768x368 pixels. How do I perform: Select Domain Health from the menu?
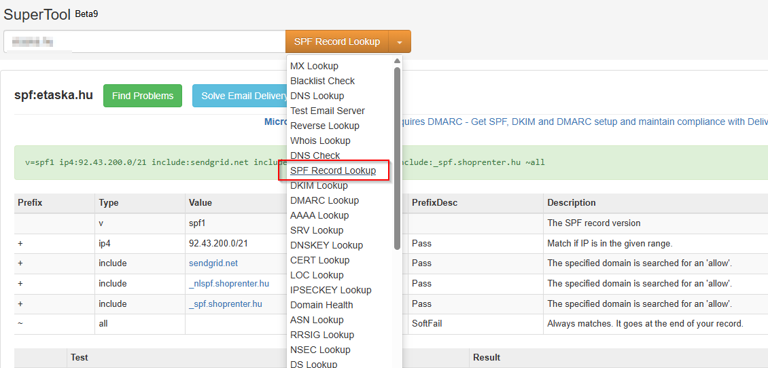(x=321, y=305)
